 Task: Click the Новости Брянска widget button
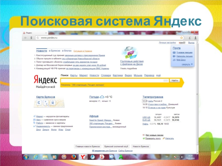[141, 146]
